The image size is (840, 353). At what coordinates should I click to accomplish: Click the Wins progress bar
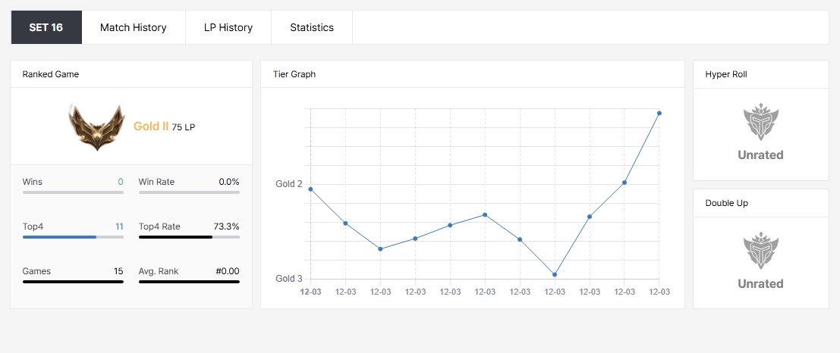pos(73,192)
